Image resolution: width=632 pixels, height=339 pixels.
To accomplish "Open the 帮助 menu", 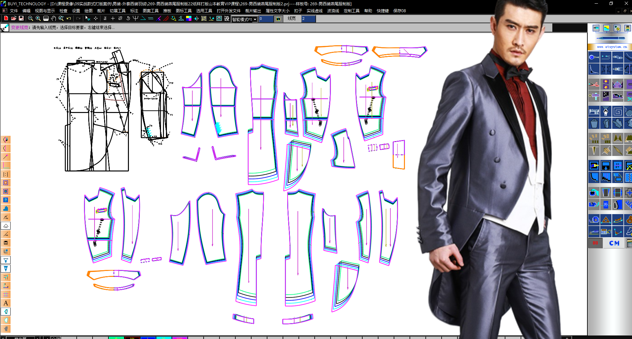I will (368, 11).
